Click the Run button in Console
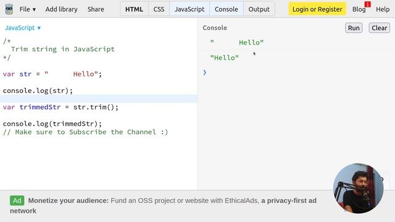This screenshot has width=395, height=222. [x=354, y=28]
